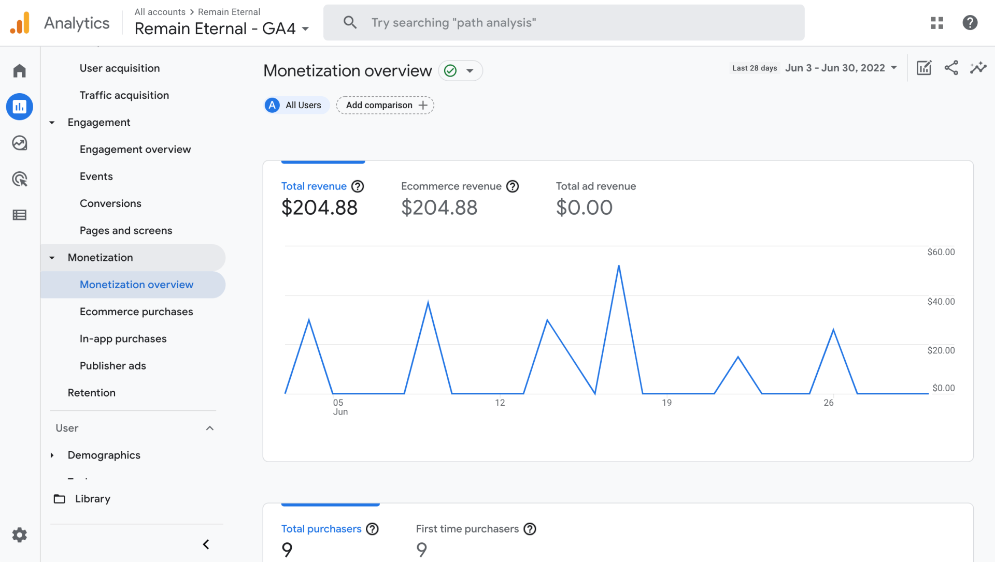Image resolution: width=995 pixels, height=562 pixels.
Task: Click Remain Eternal breadcrumb link
Action: [229, 12]
